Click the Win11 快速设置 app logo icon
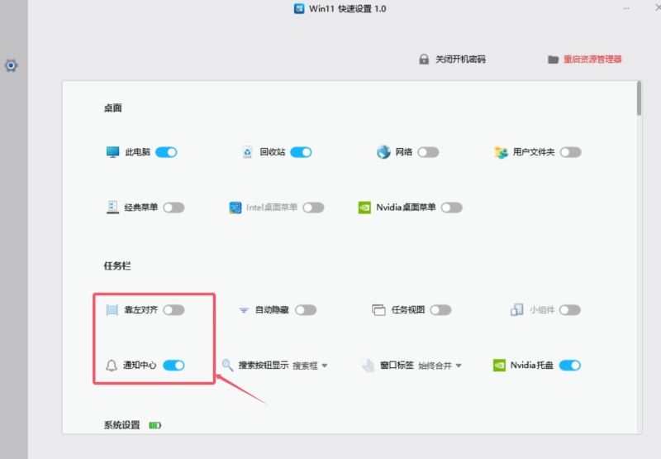Image resolution: width=661 pixels, height=459 pixels. [x=299, y=8]
